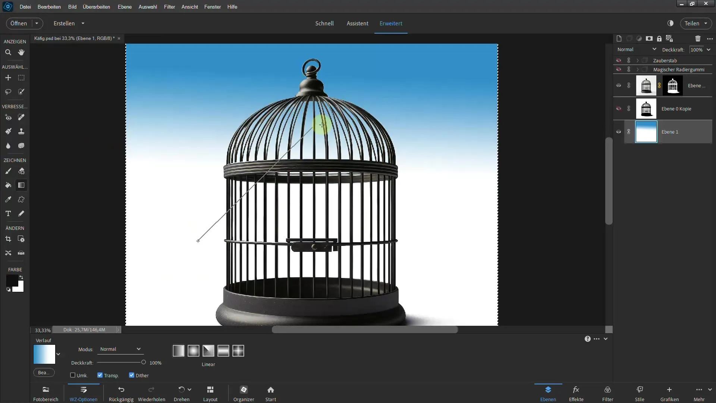Viewport: 716px width, 403px height.
Task: Toggle visibility of Zauberstab group
Action: point(619,60)
